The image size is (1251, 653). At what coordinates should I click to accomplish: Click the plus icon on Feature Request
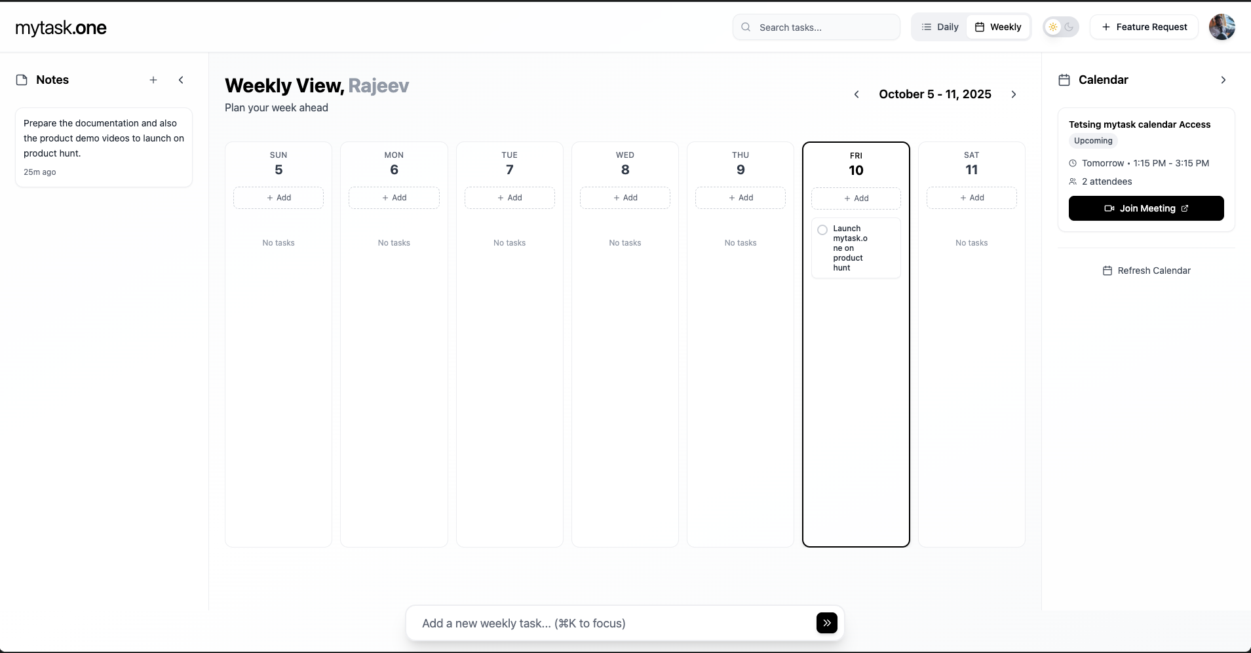[1106, 27]
